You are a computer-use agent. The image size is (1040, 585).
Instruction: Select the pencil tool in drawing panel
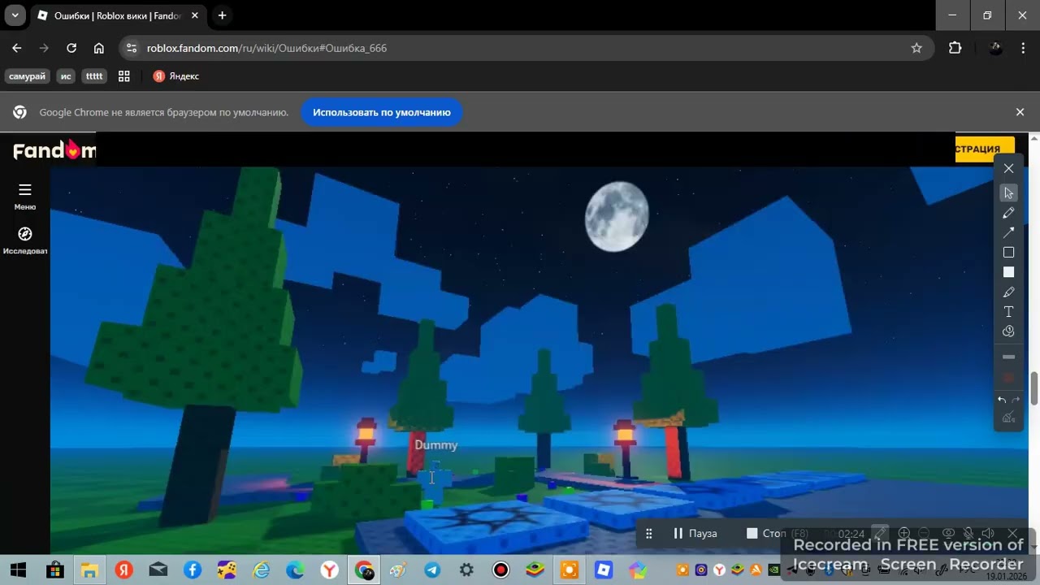1008,213
